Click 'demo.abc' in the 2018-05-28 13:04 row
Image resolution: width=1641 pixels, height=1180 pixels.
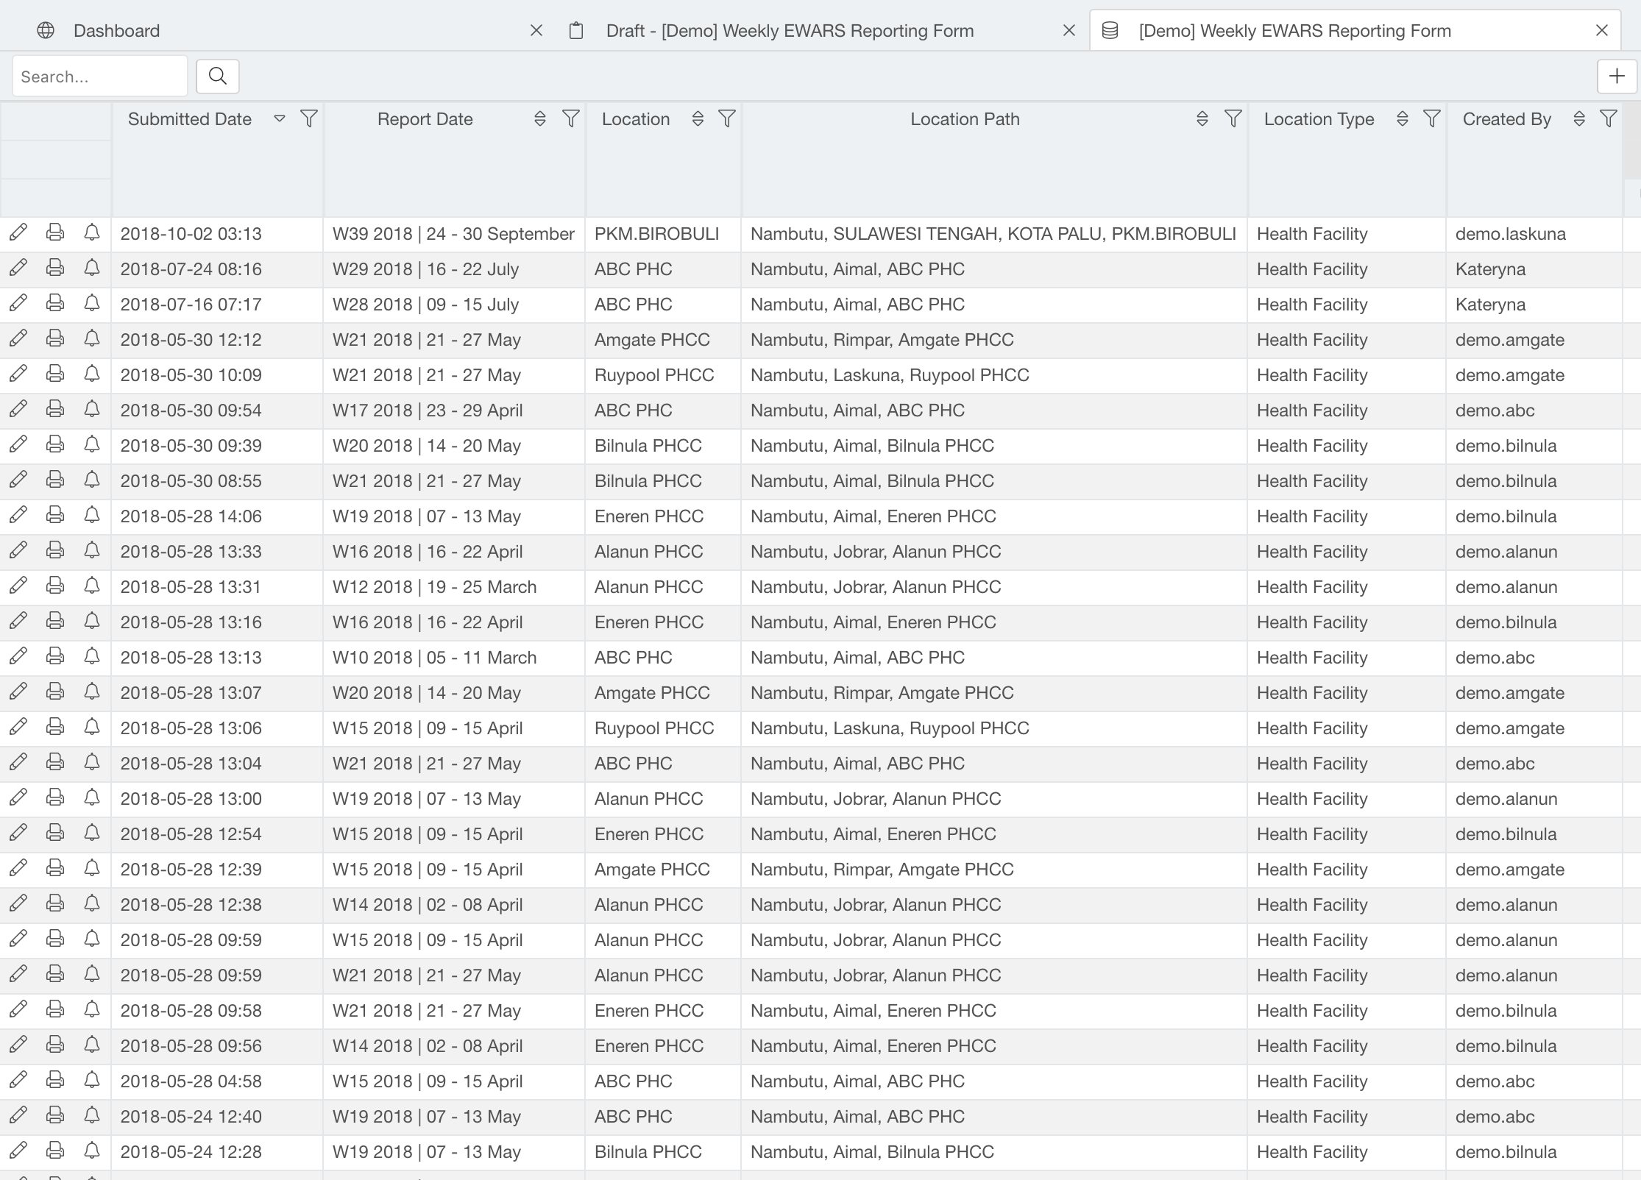[x=1495, y=764]
